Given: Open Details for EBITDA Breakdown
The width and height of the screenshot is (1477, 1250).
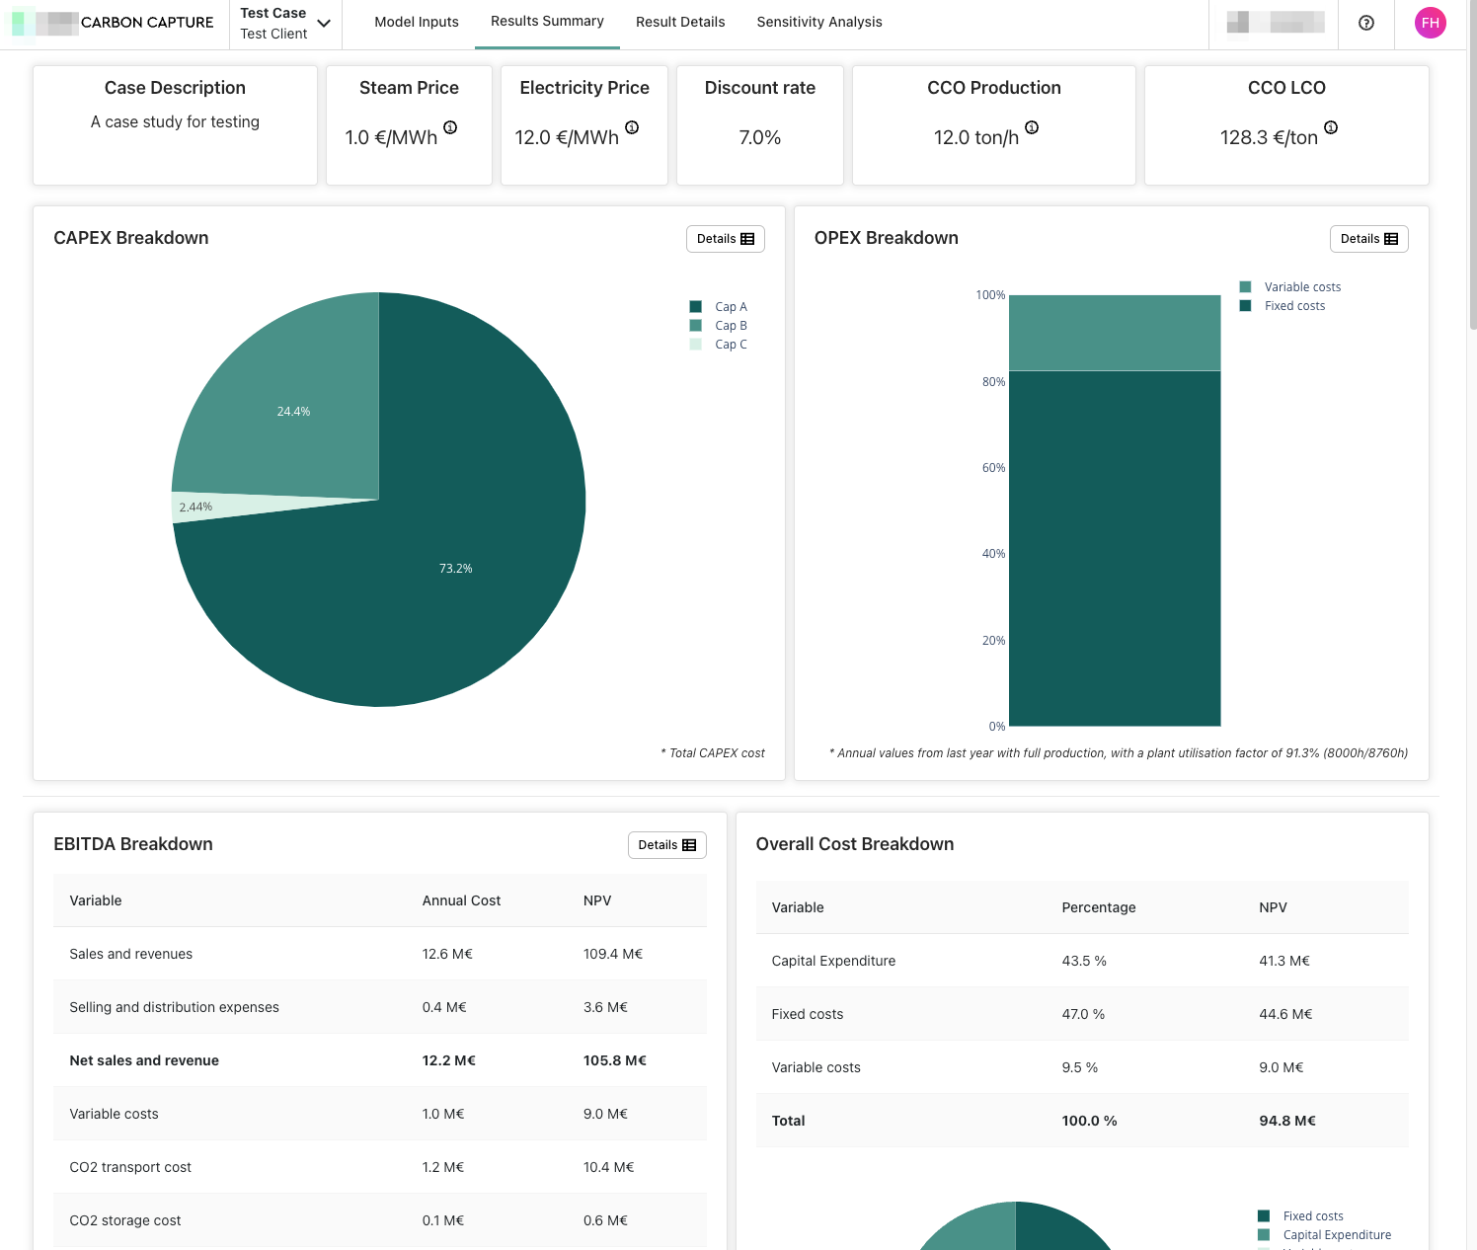Looking at the screenshot, I should [666, 845].
